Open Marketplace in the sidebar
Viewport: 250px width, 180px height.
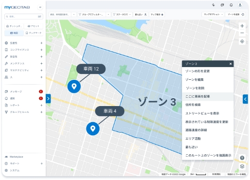pos(16,157)
